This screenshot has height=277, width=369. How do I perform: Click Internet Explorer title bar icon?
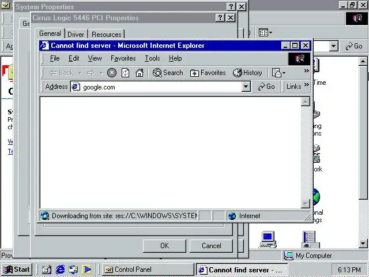pyautogui.click(x=45, y=46)
